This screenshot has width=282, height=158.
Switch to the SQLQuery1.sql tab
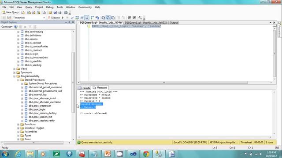pos(146,22)
